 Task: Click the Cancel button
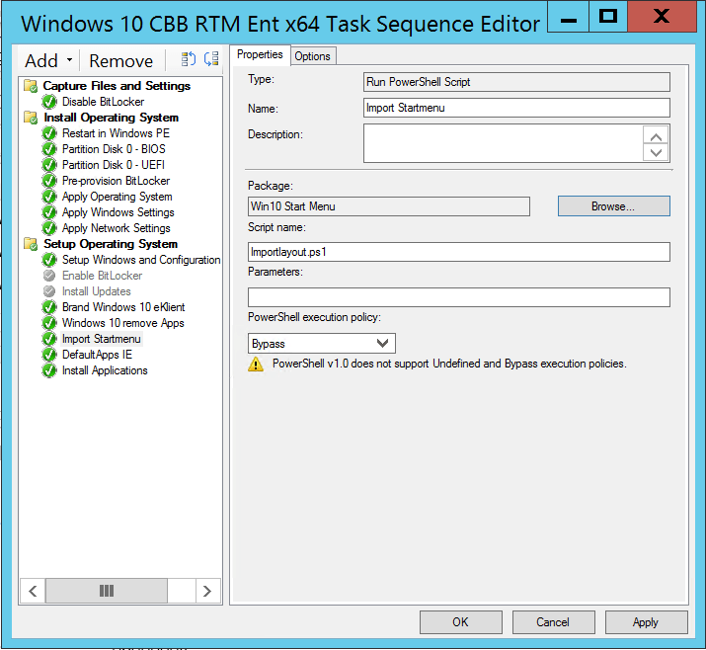[x=553, y=622]
